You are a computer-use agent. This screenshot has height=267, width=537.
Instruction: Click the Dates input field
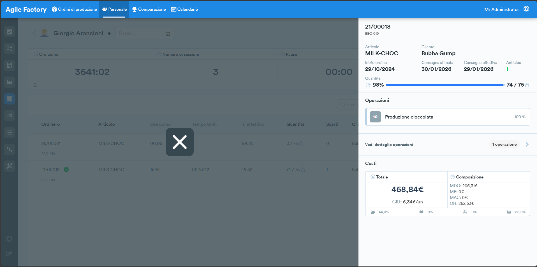click(144, 33)
